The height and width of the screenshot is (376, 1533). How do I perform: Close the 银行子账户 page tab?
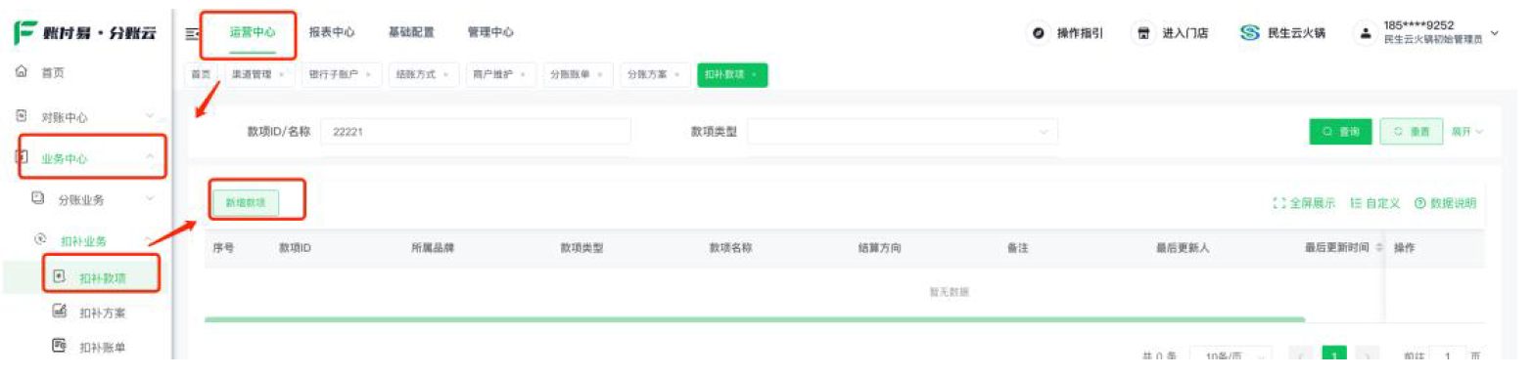click(x=367, y=74)
